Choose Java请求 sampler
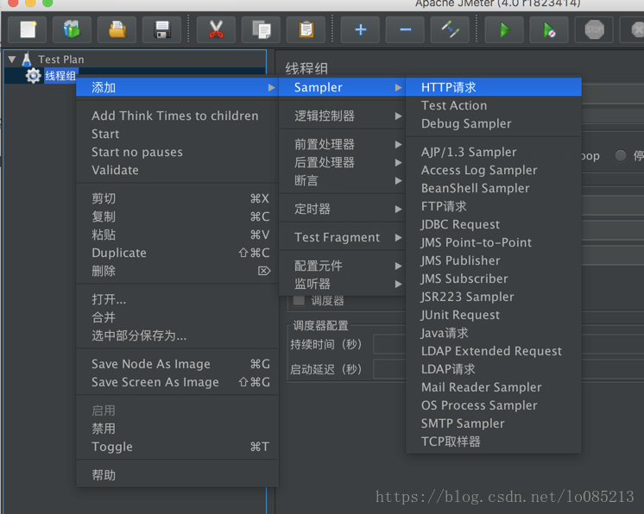The height and width of the screenshot is (514, 644). [494, 333]
